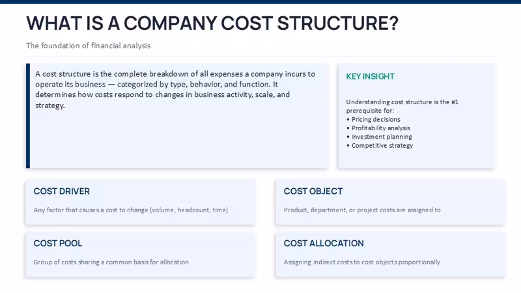521x293 pixels.
Task: Click the cost driver description text
Action: pos(131,210)
